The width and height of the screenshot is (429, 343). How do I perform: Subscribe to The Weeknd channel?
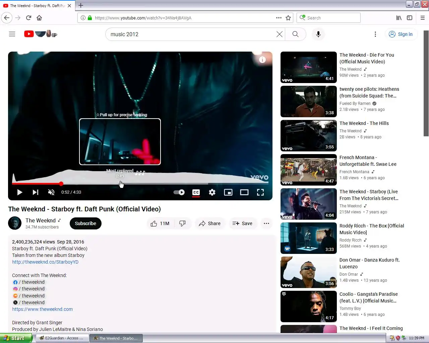(85, 223)
